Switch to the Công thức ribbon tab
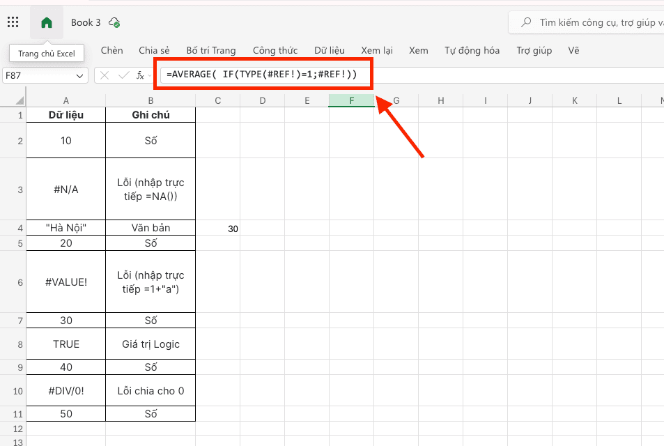Viewport: 664px width, 446px height. [275, 50]
